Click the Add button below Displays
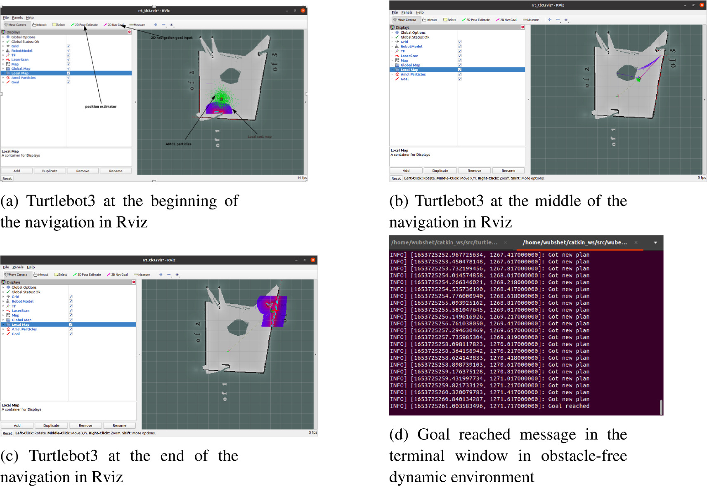This screenshot has height=486, width=707. click(x=17, y=171)
